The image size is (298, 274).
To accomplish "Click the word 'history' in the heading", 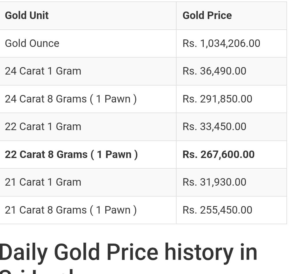I will pyautogui.click(x=199, y=254).
